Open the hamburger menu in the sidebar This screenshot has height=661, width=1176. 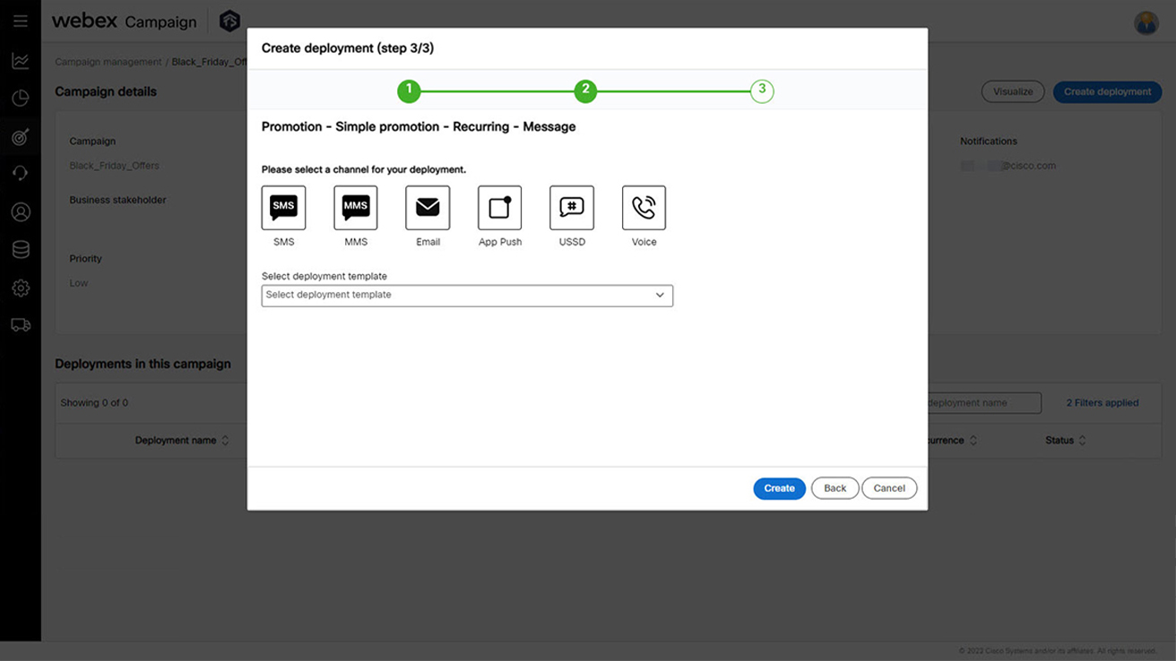pyautogui.click(x=21, y=21)
